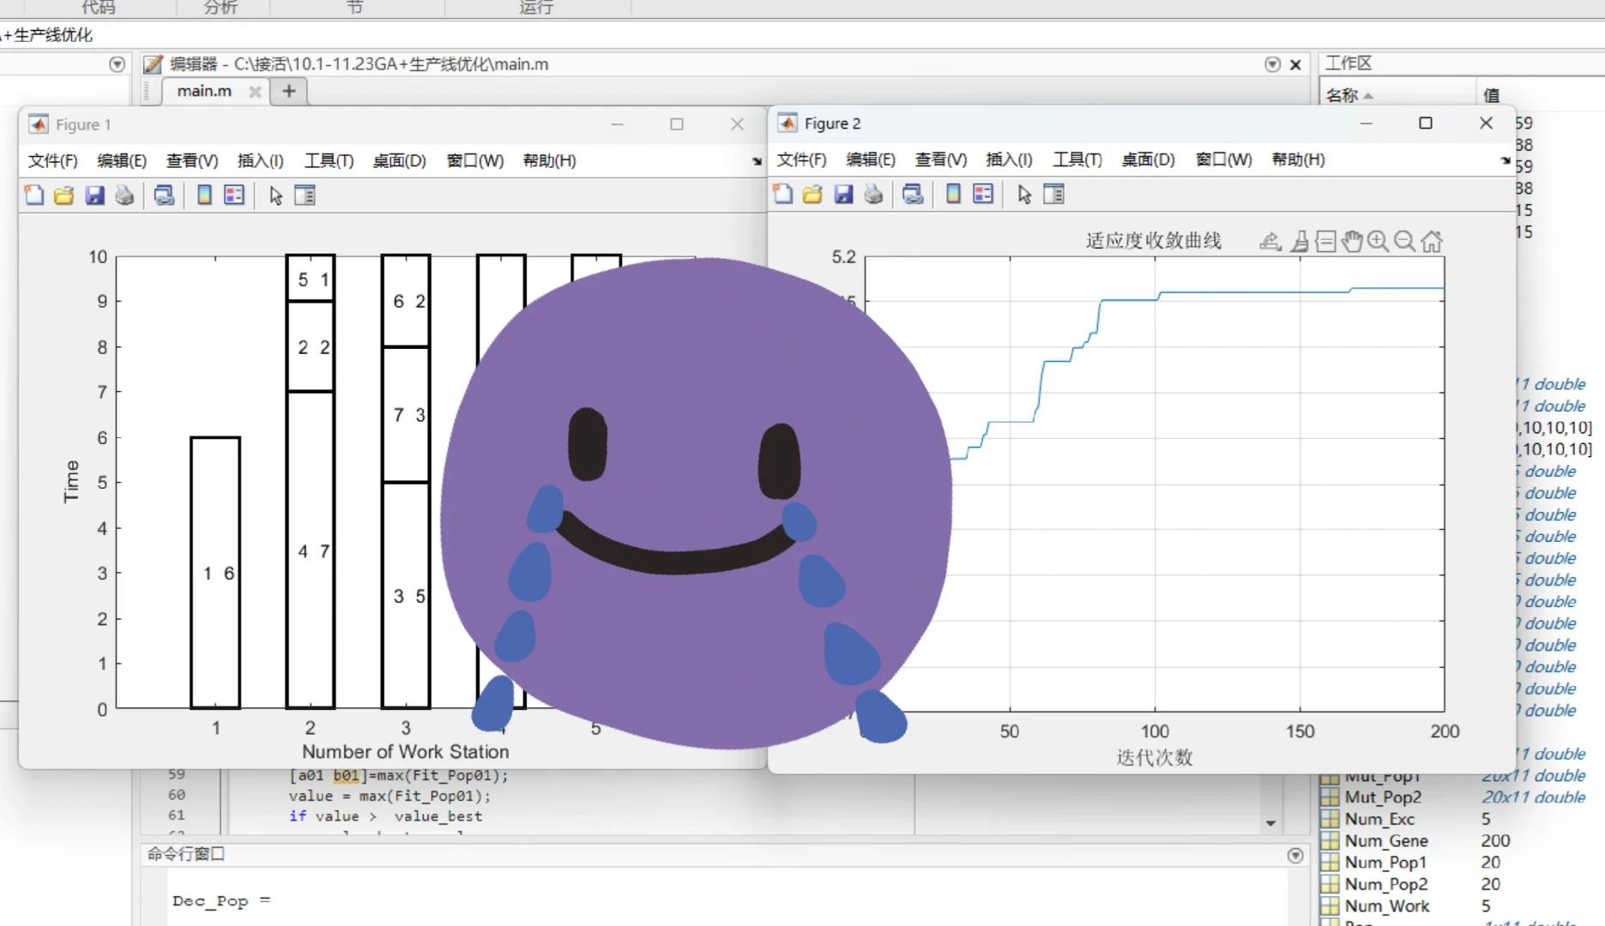
Task: Open 编辑(E) menu in Figure 2
Action: pyautogui.click(x=871, y=159)
